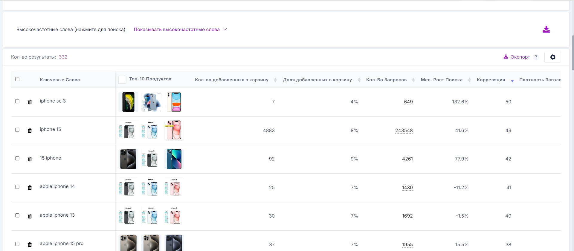Delete the 'apple iphone 14' keyword row
Image resolution: width=574 pixels, height=251 pixels.
[30, 188]
